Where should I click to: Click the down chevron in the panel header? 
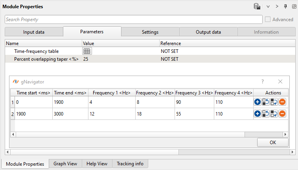268,7
